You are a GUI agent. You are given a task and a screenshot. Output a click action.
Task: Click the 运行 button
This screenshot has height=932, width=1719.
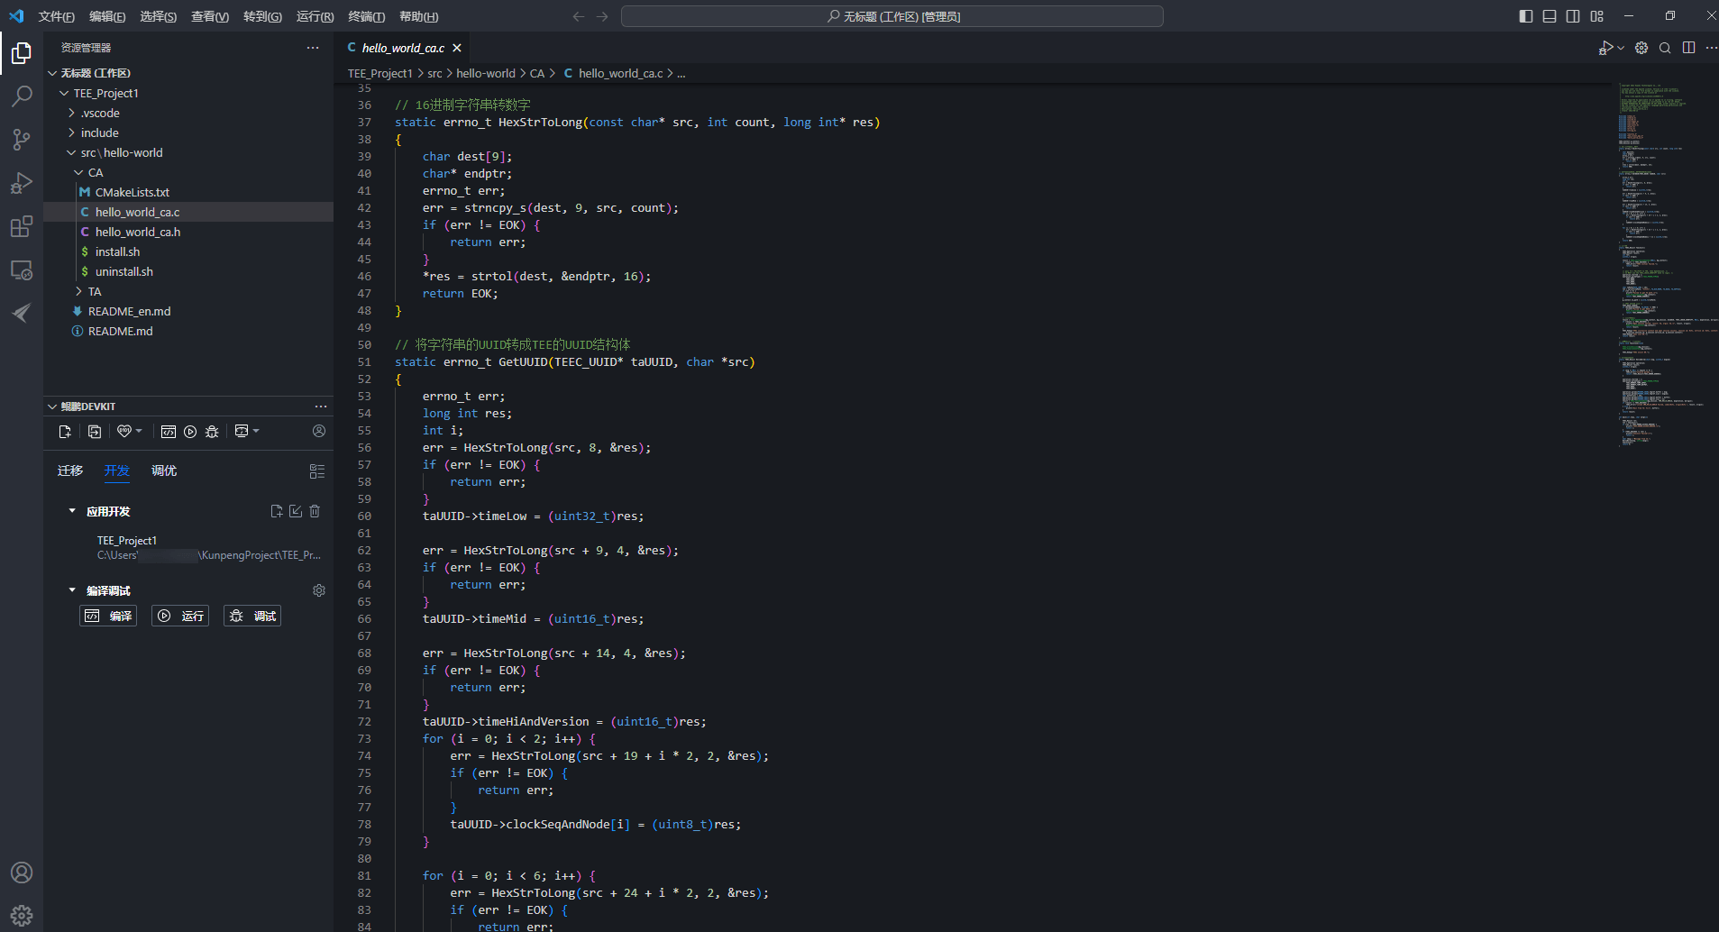(180, 616)
